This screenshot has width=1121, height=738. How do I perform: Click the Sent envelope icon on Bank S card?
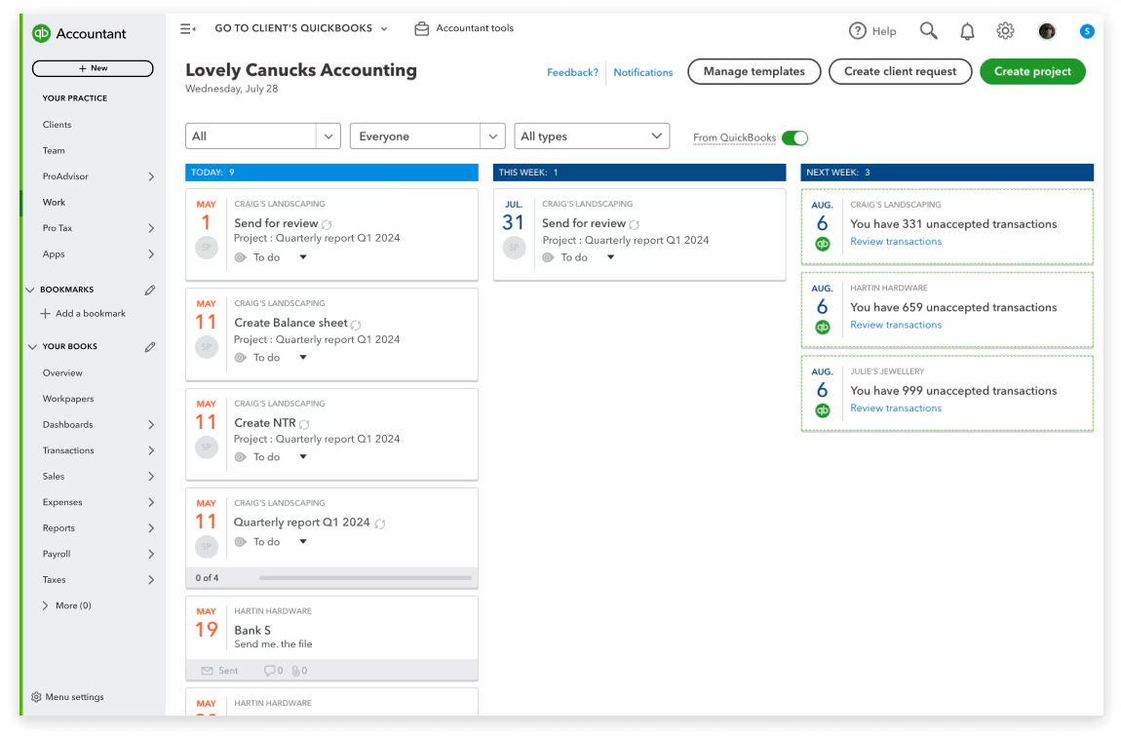tap(208, 671)
